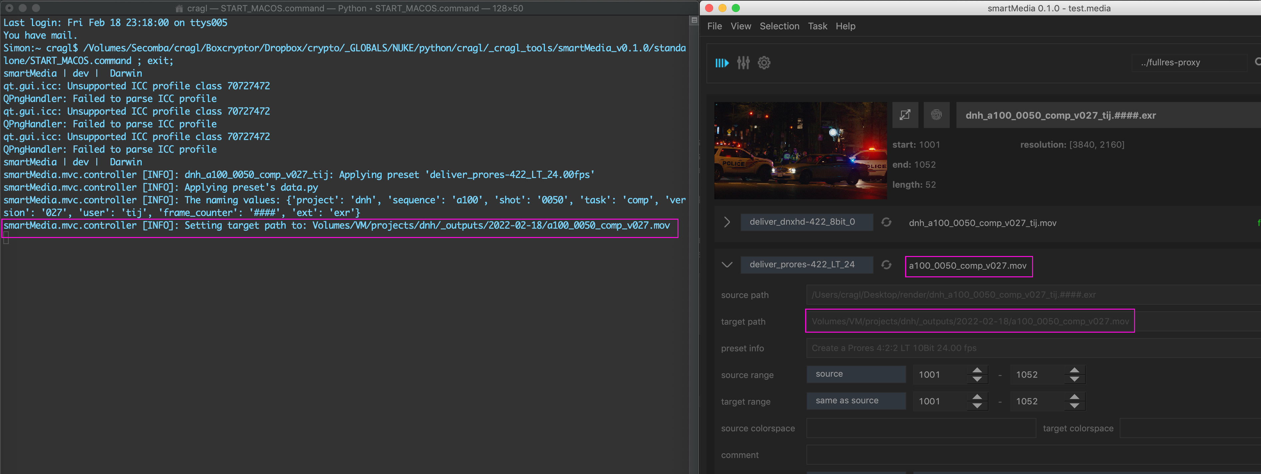Decrement the target range end frame 1052
The height and width of the screenshot is (474, 1261).
pyautogui.click(x=1074, y=405)
